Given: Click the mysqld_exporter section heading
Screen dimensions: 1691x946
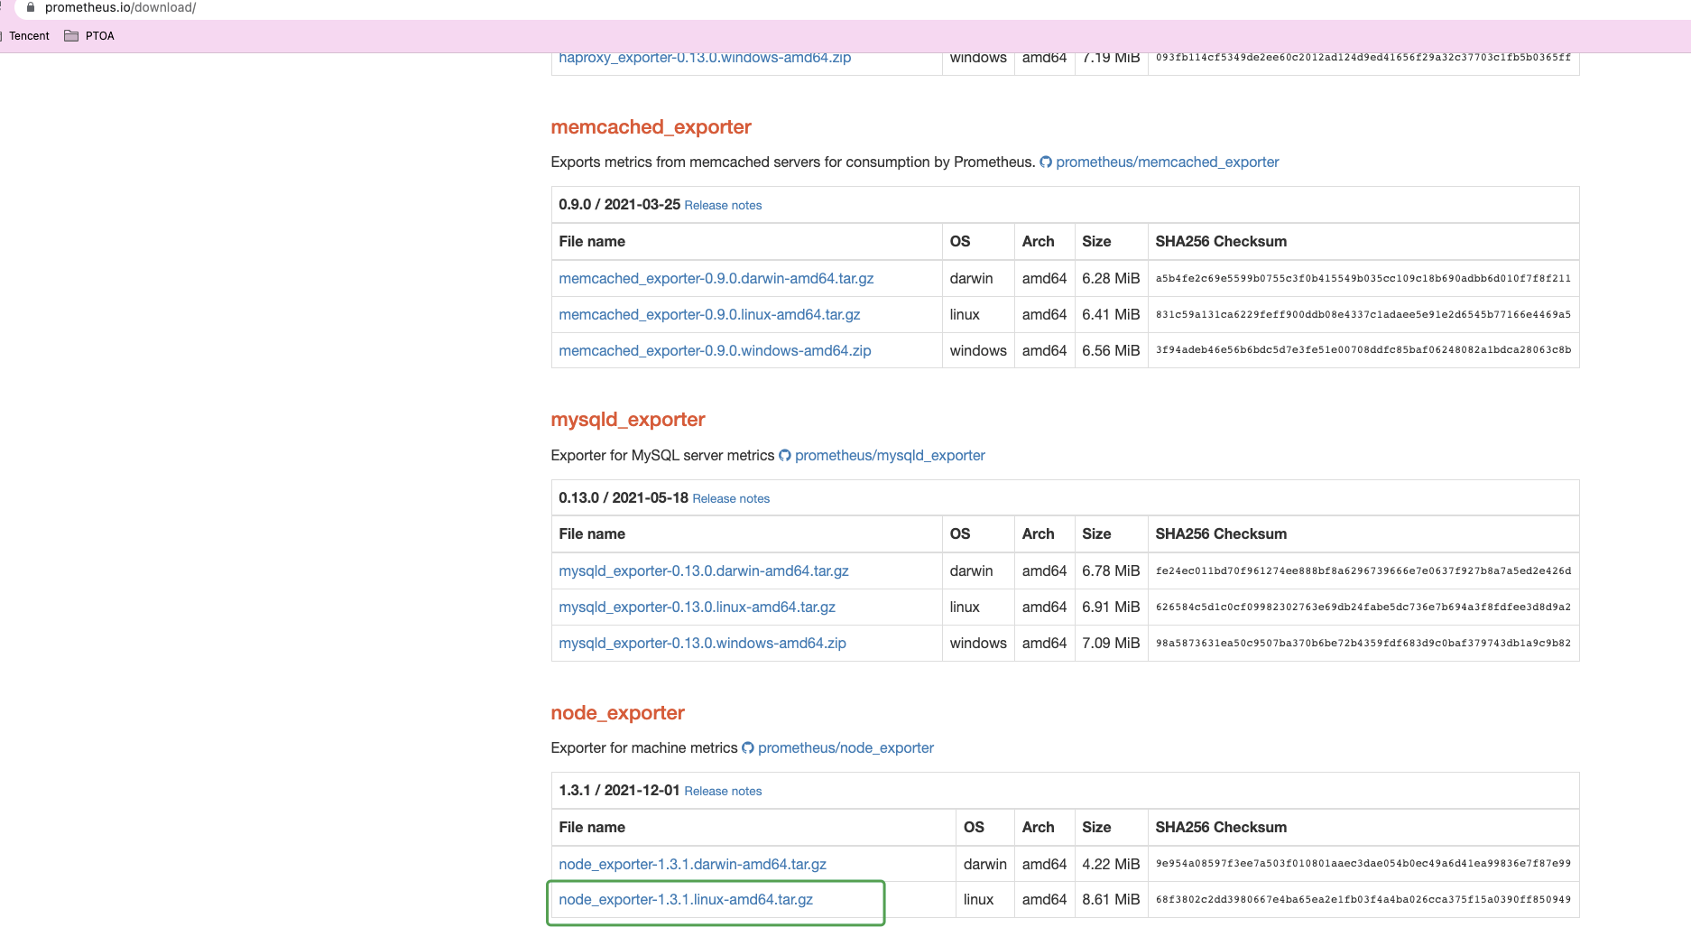Looking at the screenshot, I should [627, 420].
